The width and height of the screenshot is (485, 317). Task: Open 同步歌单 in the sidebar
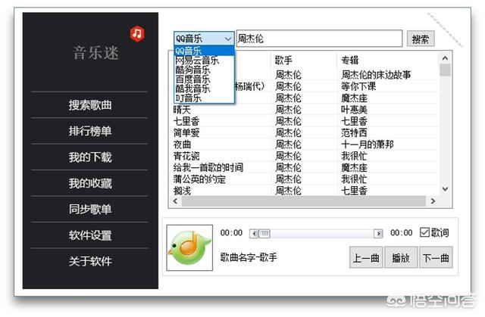(x=89, y=210)
